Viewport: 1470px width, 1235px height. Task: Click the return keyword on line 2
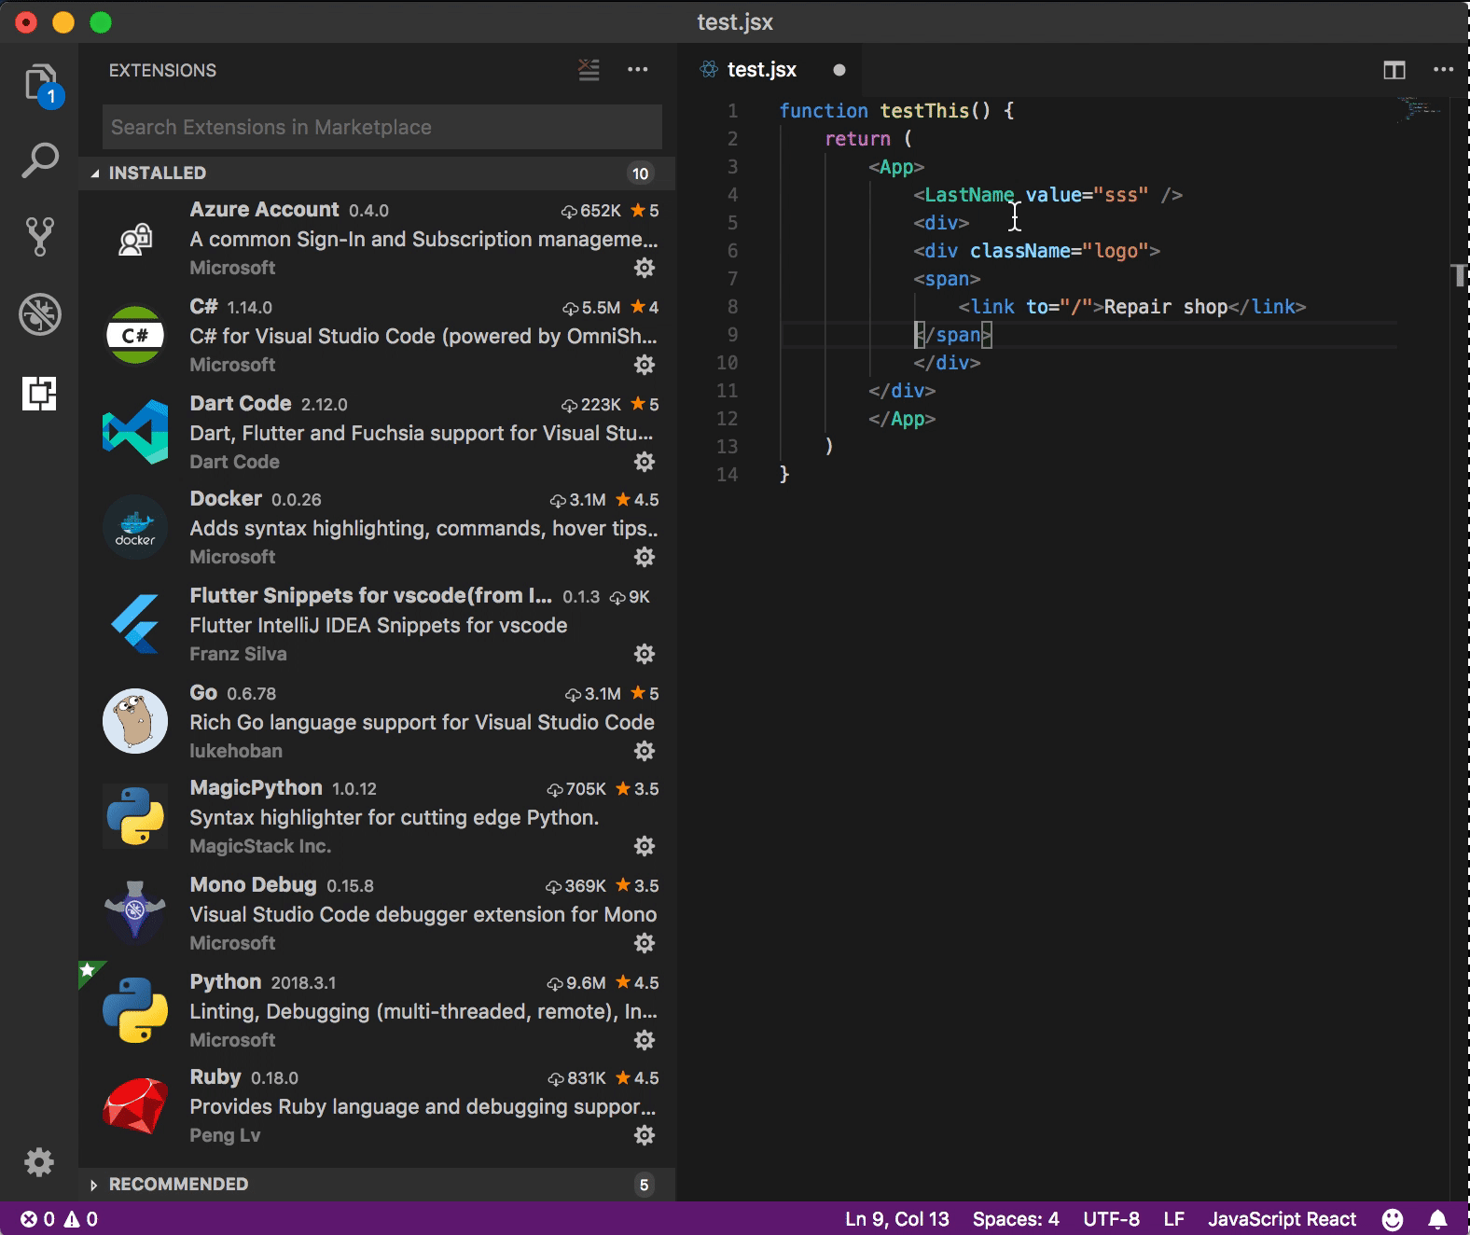(858, 139)
